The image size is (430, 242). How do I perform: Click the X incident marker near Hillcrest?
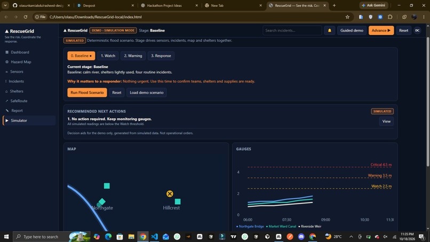170,194
